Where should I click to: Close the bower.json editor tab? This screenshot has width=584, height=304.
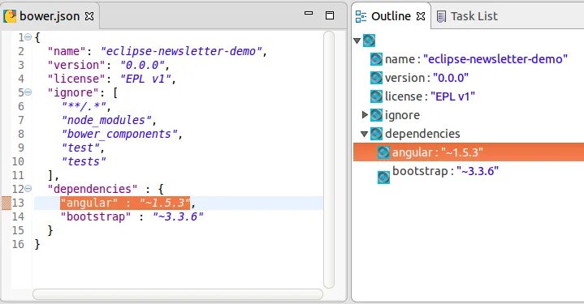pyautogui.click(x=89, y=16)
